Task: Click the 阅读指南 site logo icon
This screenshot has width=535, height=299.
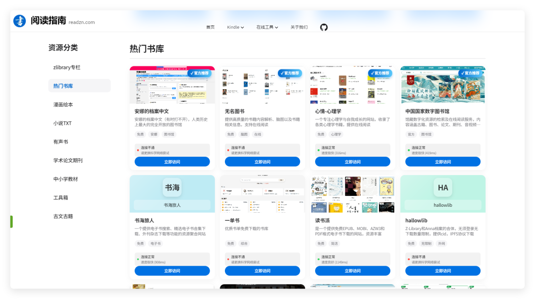Action: [x=19, y=21]
